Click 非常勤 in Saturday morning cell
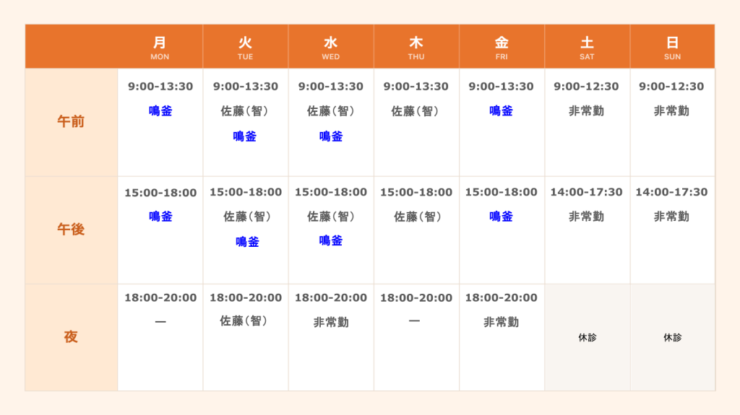This screenshot has height=415, width=740. click(587, 111)
